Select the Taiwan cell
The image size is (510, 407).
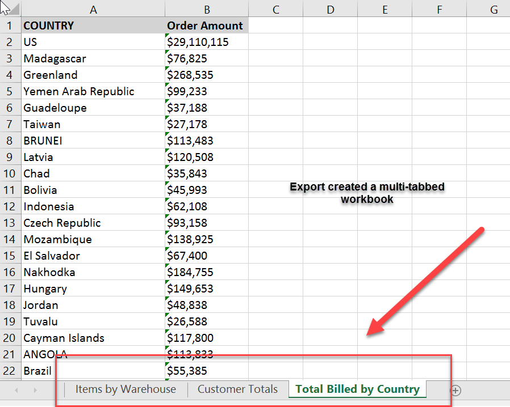coord(93,124)
